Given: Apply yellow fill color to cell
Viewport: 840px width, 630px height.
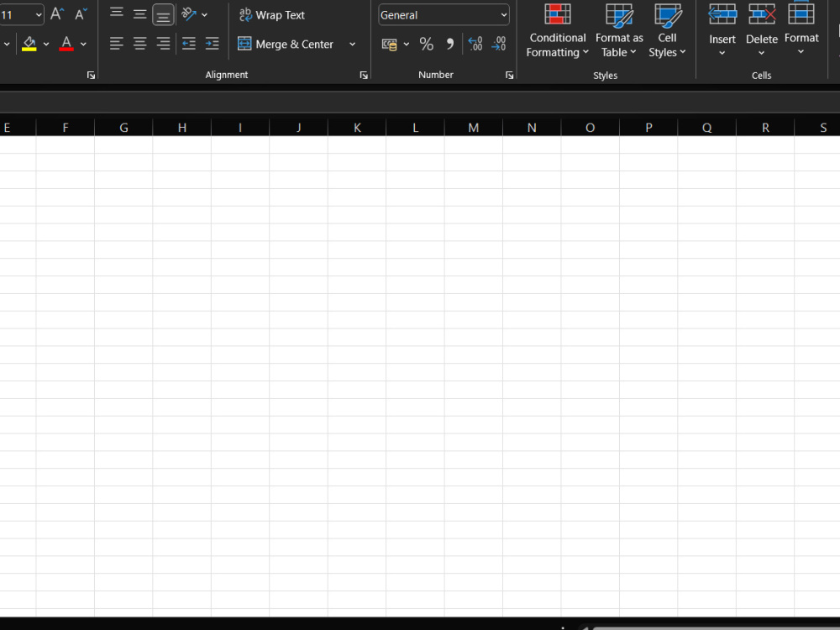Looking at the screenshot, I should pyautogui.click(x=29, y=44).
